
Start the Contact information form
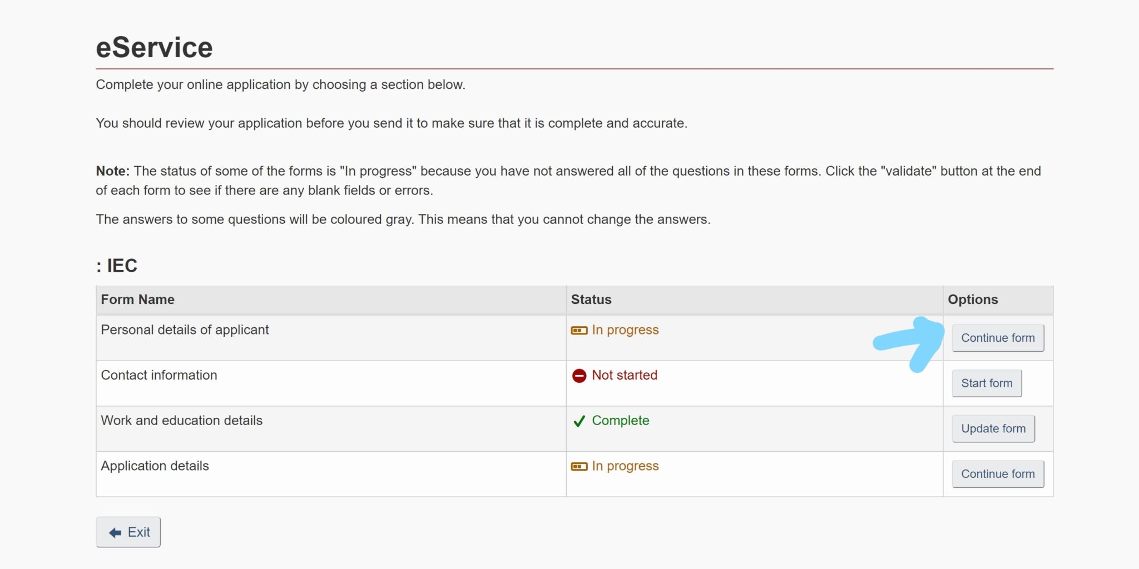coord(986,383)
